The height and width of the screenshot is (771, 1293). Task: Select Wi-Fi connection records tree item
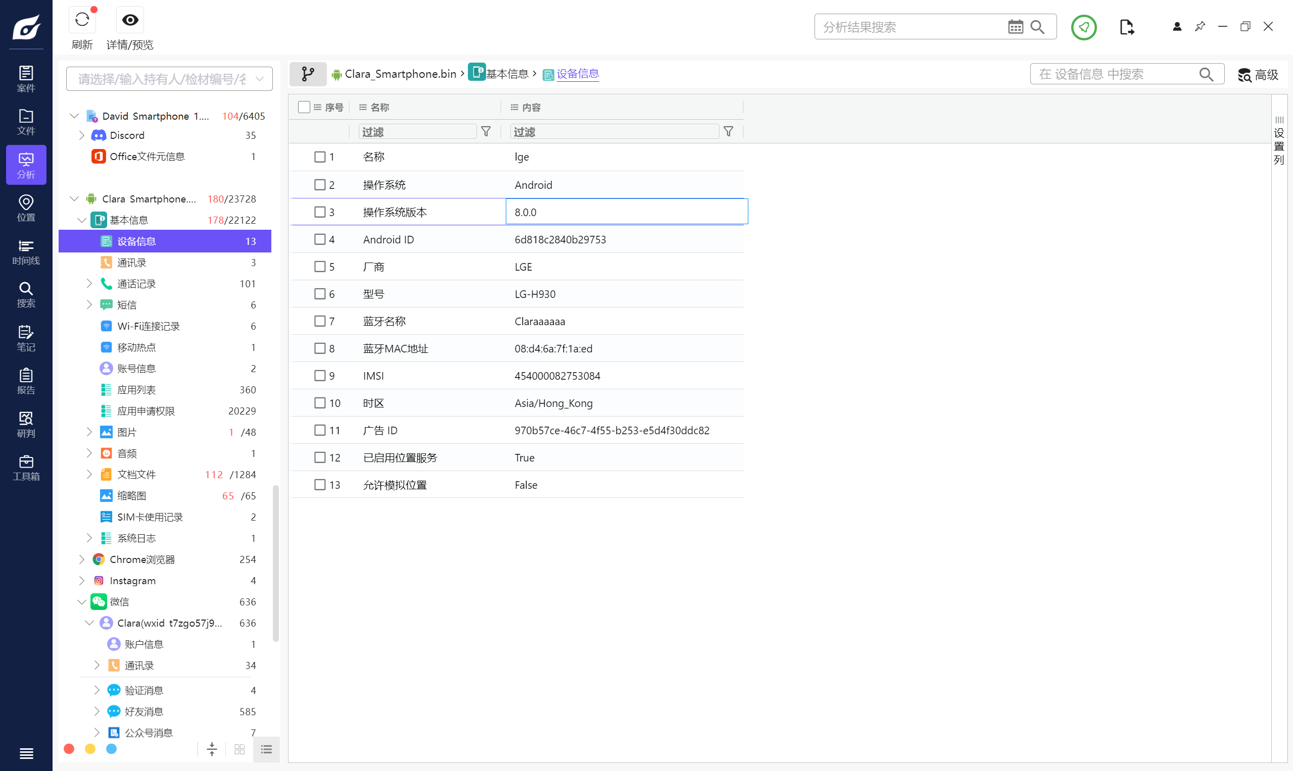148,326
